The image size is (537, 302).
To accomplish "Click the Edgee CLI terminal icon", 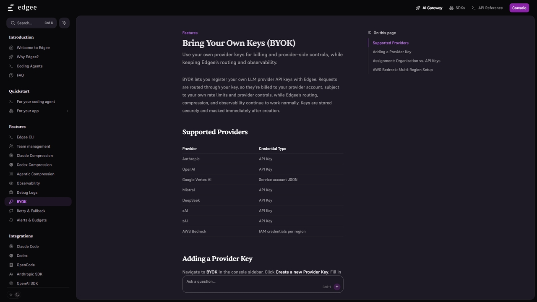I will click(x=11, y=137).
